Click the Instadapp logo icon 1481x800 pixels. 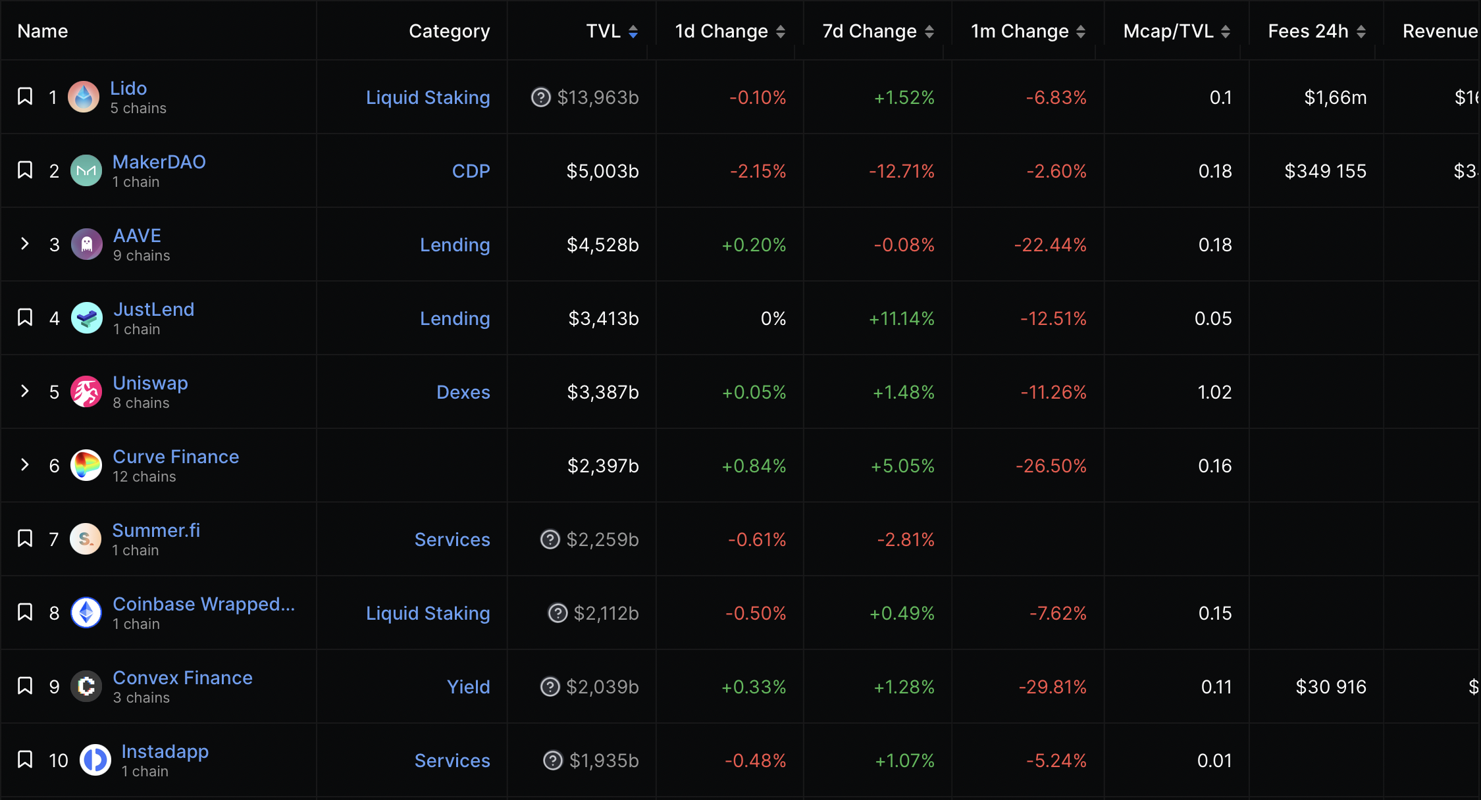[95, 761]
